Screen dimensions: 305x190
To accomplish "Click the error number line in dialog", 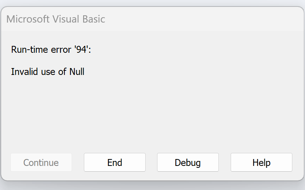I will 51,49.
